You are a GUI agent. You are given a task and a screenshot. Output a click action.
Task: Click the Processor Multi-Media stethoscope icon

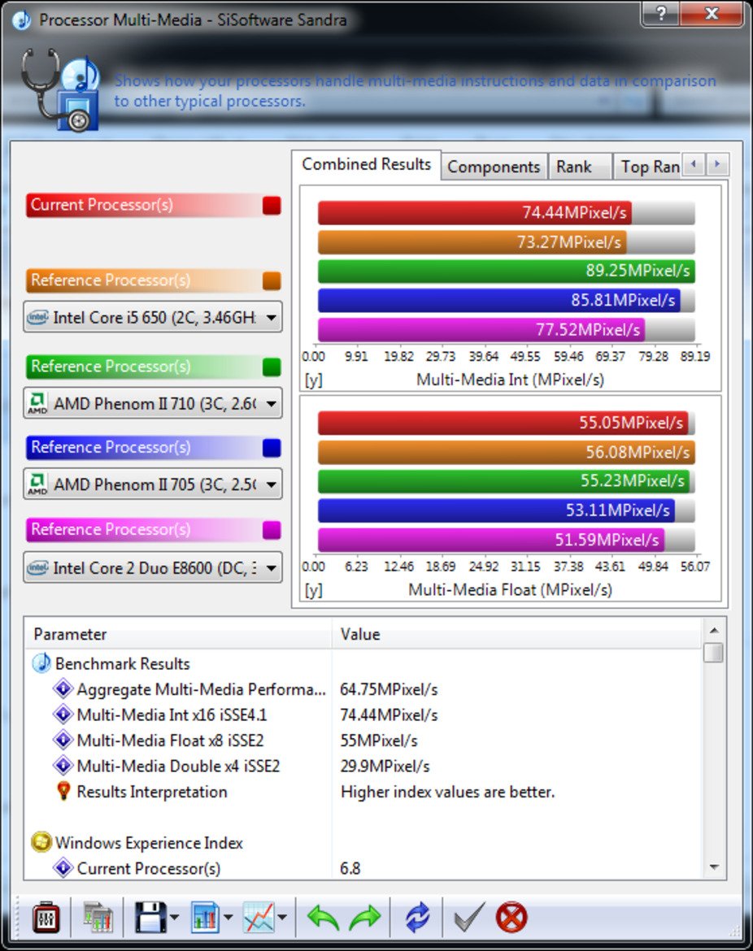coord(60,89)
